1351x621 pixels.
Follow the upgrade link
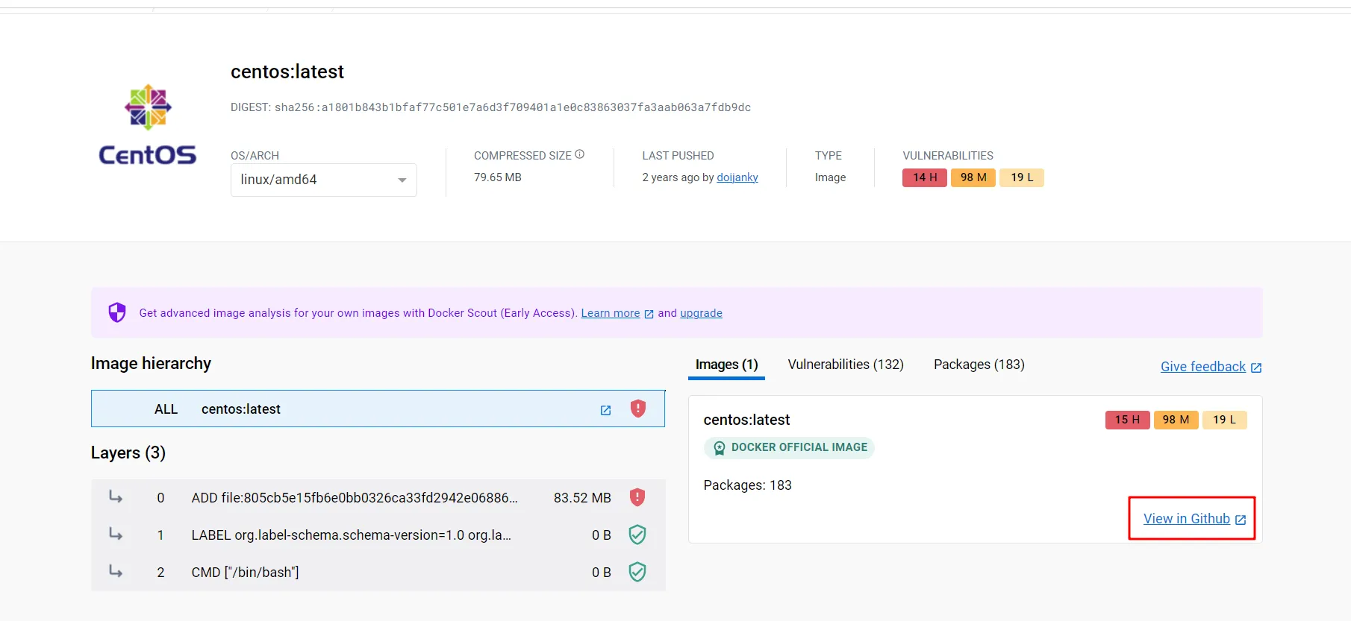[x=701, y=313]
